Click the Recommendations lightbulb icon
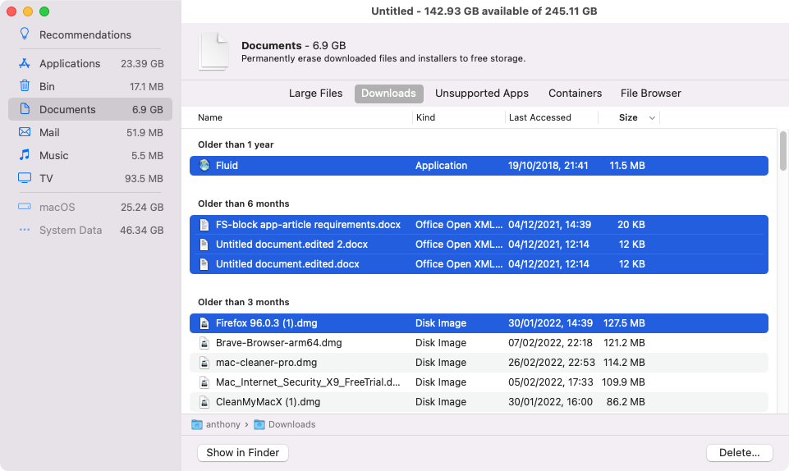This screenshot has height=471, width=789. [24, 34]
